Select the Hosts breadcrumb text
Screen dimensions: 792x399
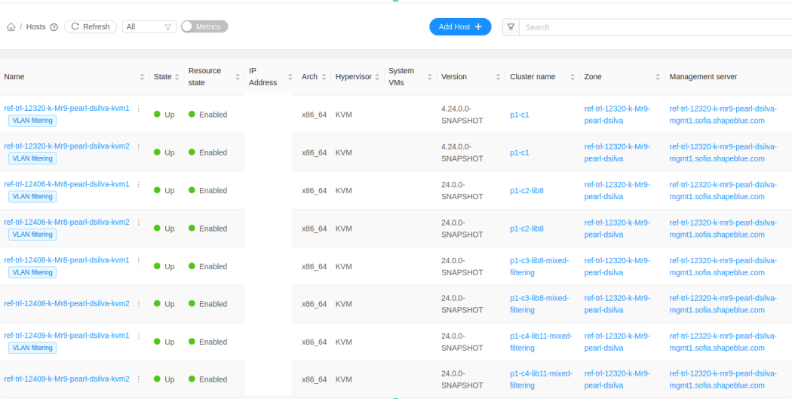pos(36,27)
